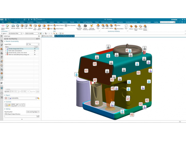Select the Emboss tool
186x141 pixels.
click(x=131, y=27)
